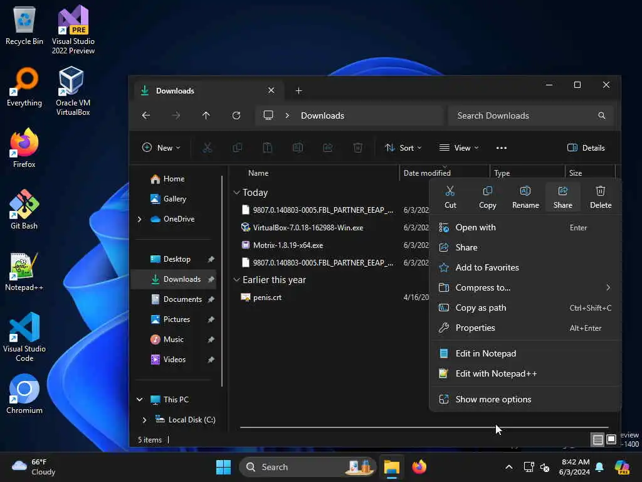Open the Sort dropdown
This screenshot has height=482, width=642.
[403, 148]
